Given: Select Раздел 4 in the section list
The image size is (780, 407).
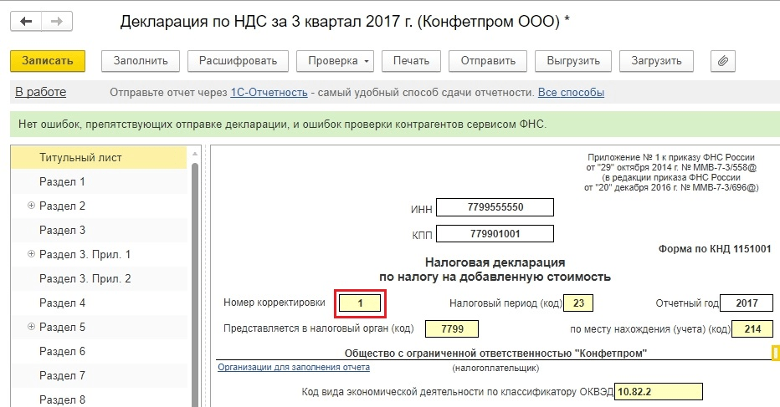Looking at the screenshot, I should tap(99, 303).
